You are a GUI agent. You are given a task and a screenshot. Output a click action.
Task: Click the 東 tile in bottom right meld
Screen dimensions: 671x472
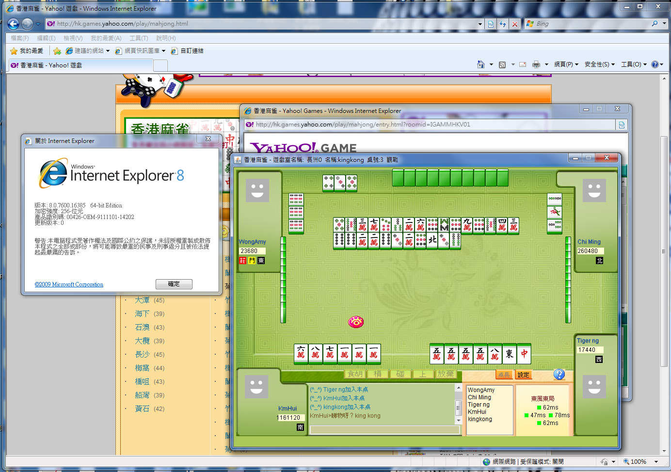[510, 354]
